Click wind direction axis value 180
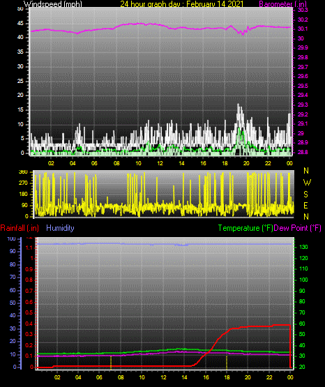The image size is (325, 387). click(23, 195)
